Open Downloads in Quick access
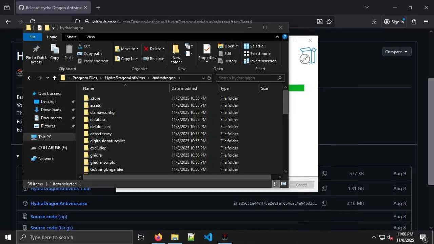 (x=51, y=110)
